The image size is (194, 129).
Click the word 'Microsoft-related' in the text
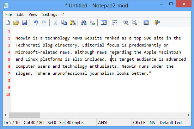(x=36, y=52)
